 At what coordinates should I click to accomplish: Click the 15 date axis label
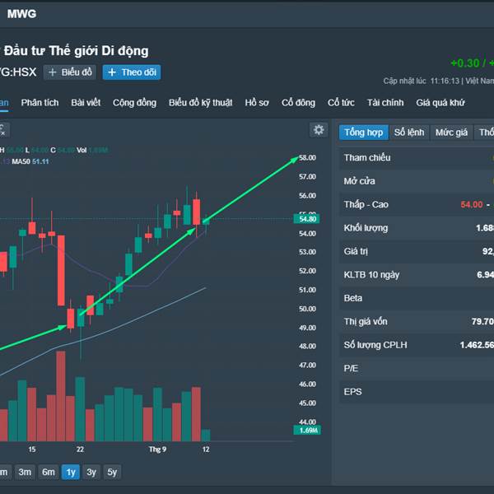[x=32, y=450]
